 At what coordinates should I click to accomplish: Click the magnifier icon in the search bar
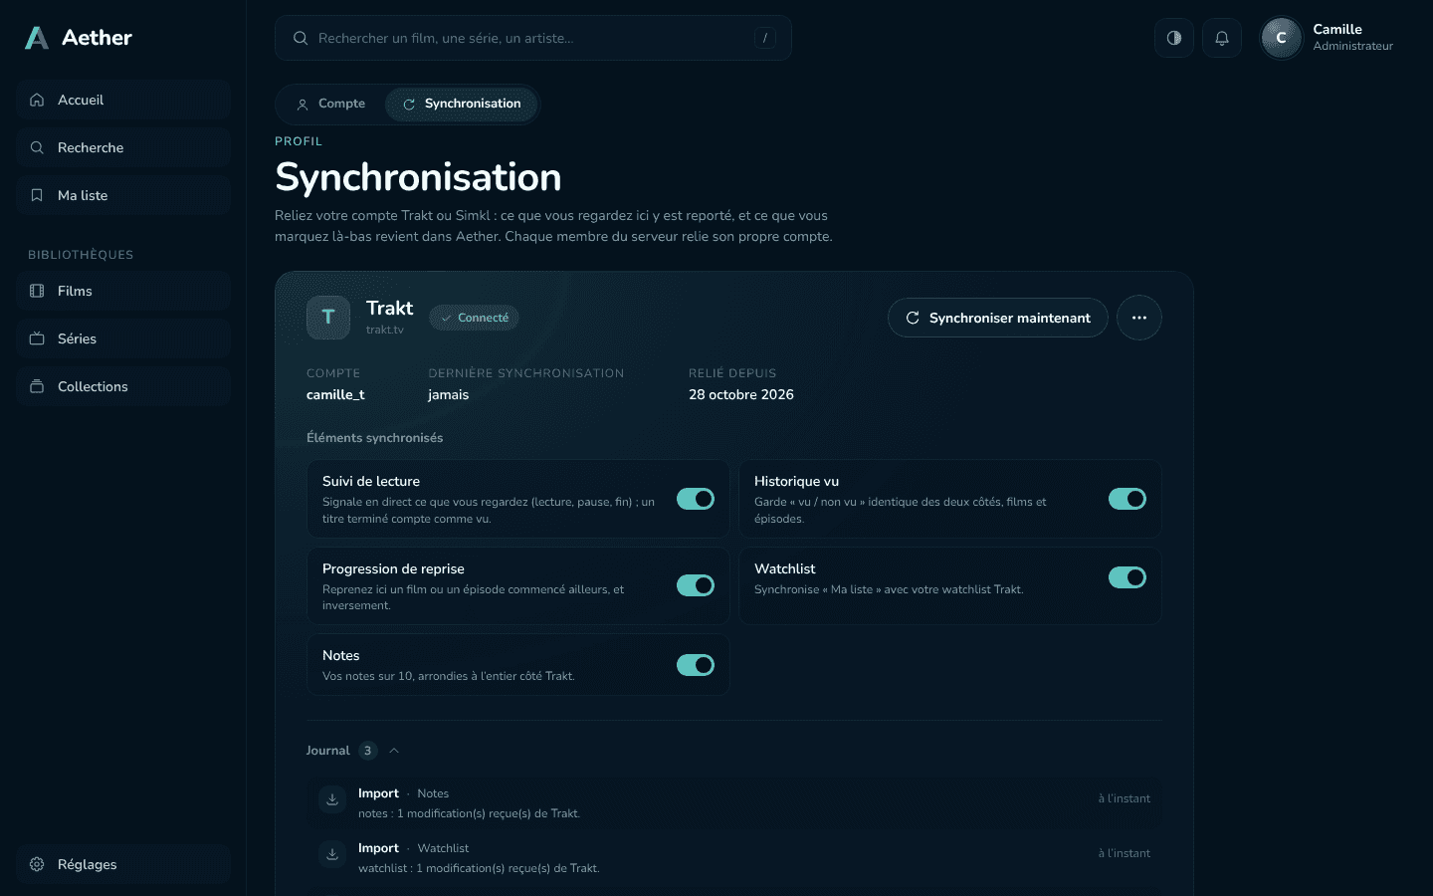pos(301,38)
